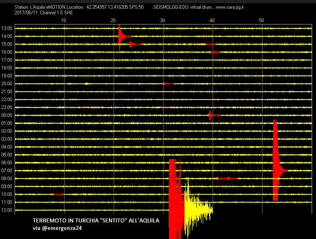This screenshot has height=239, width=316.
Task: Click the 2017/06/11 date text
Action: [26, 13]
